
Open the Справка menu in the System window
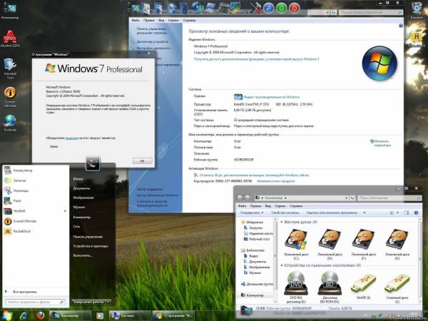point(189,20)
